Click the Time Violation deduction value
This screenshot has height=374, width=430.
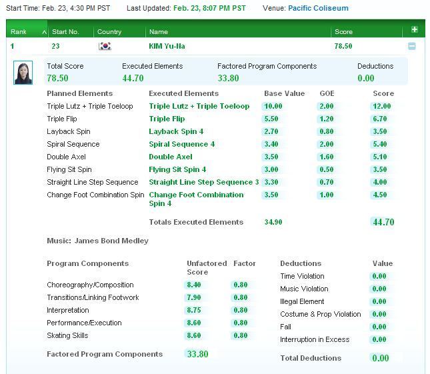[x=379, y=276]
